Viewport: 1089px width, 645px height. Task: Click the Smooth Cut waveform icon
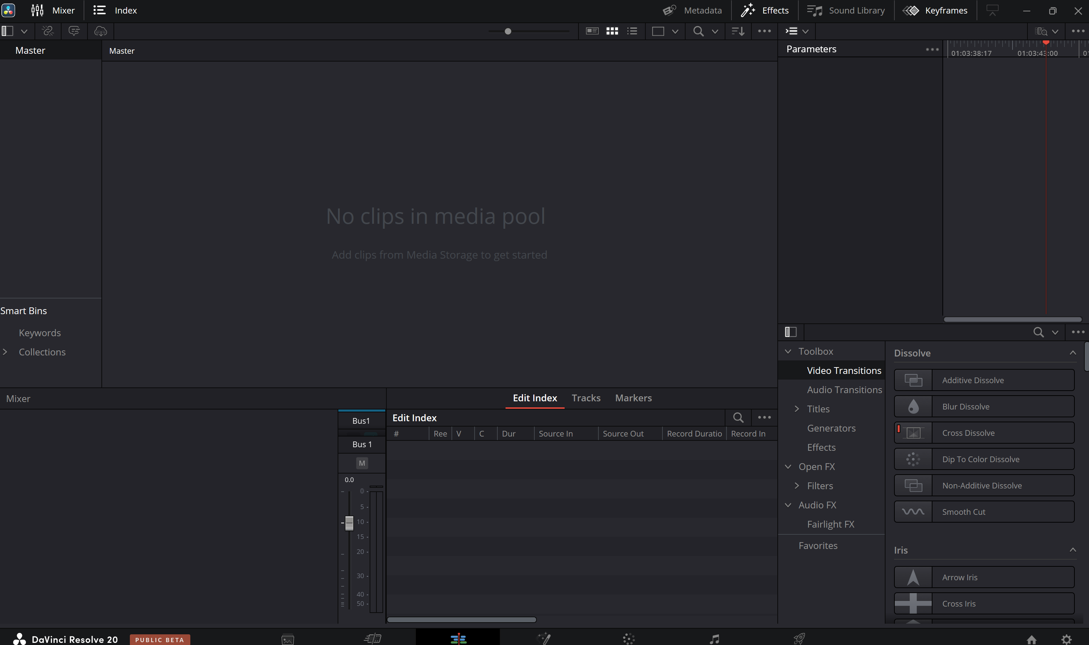coord(913,512)
